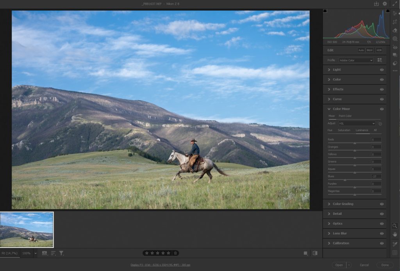
Task: Expand the Color panel
Action: 329,80
